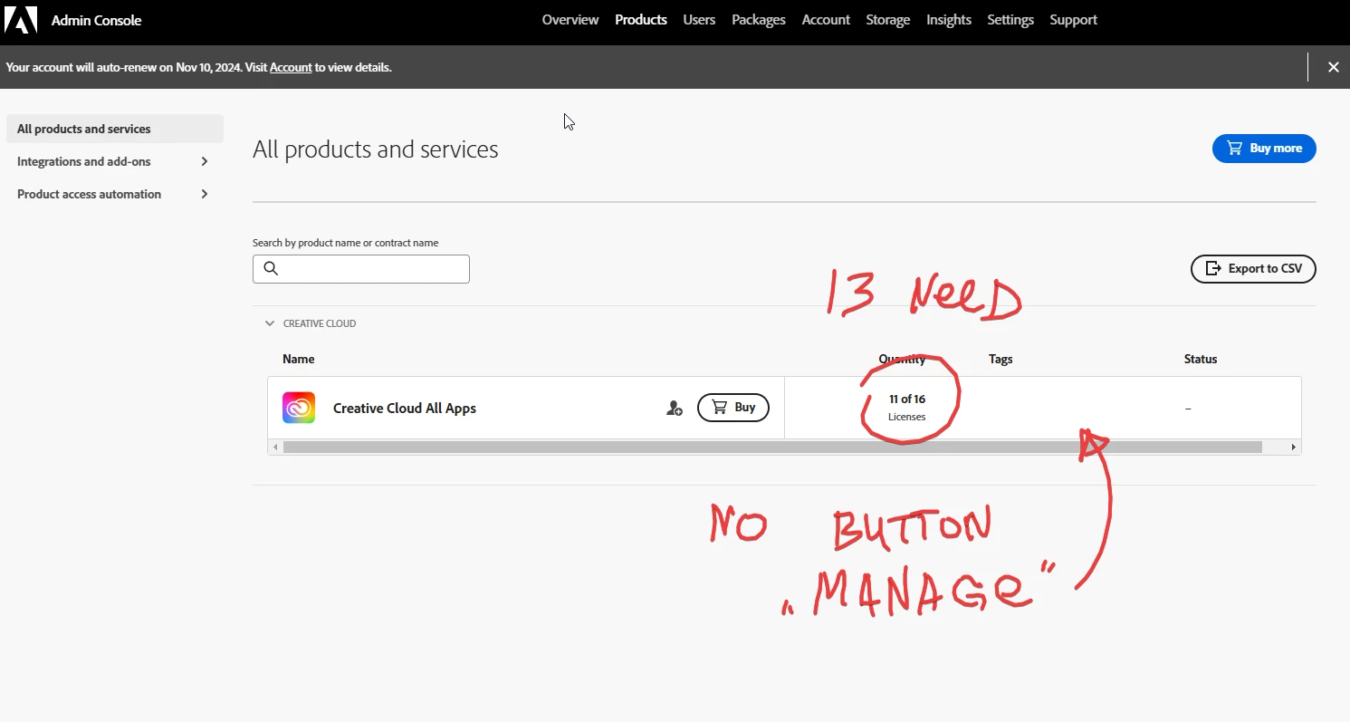Expand Integrations and add-ons submenu

pyautogui.click(x=205, y=161)
